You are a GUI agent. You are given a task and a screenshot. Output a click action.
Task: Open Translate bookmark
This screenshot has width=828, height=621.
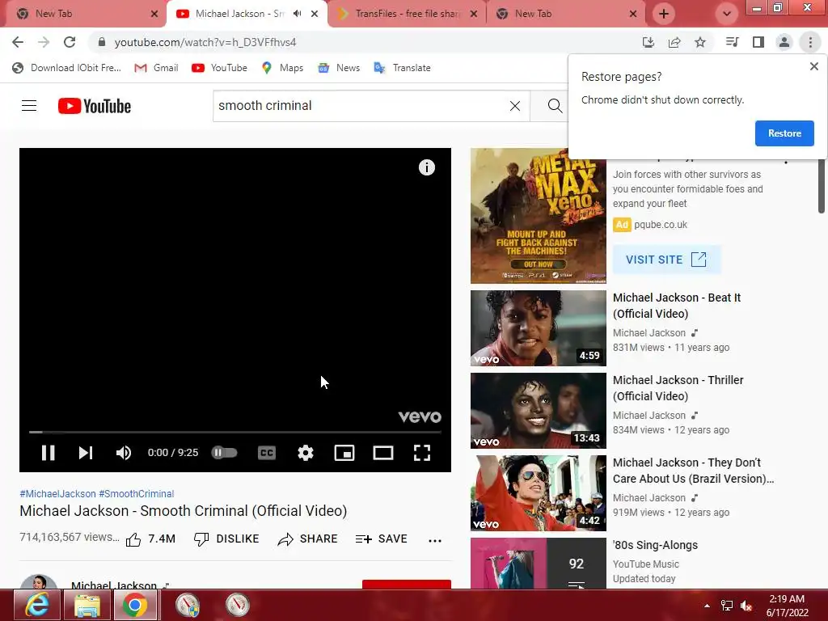[x=403, y=68]
